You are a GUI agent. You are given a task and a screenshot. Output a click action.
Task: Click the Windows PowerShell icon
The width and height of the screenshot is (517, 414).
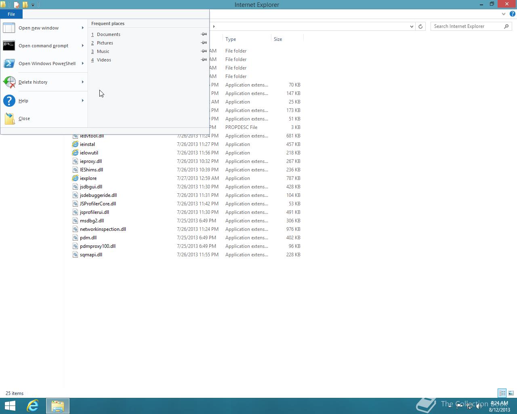(9, 63)
